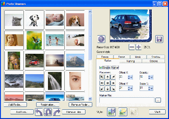Viewport: 169px width, 119px height.
Task: Click the Offset X value field
Action: pos(123,77)
